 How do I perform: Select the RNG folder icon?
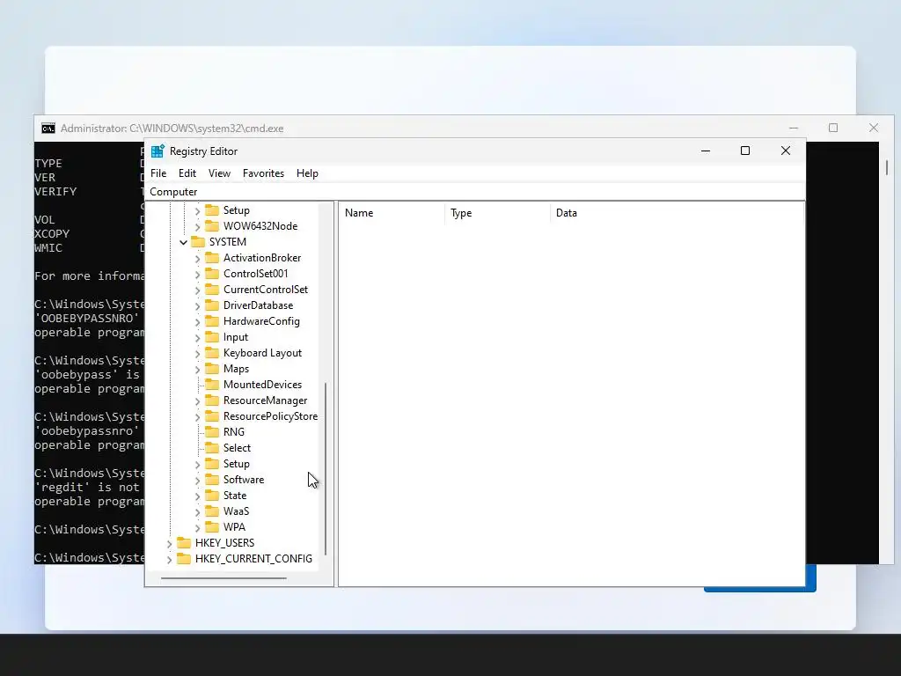coord(212,431)
